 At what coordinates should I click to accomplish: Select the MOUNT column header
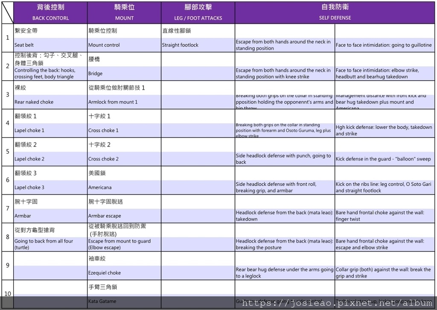[124, 13]
